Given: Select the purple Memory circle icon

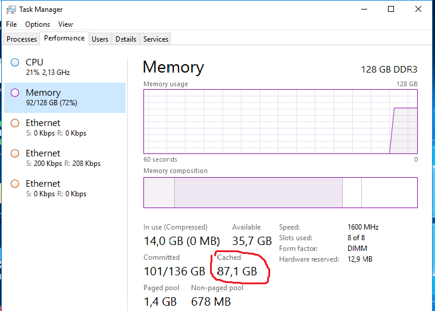Looking at the screenshot, I should click(15, 93).
